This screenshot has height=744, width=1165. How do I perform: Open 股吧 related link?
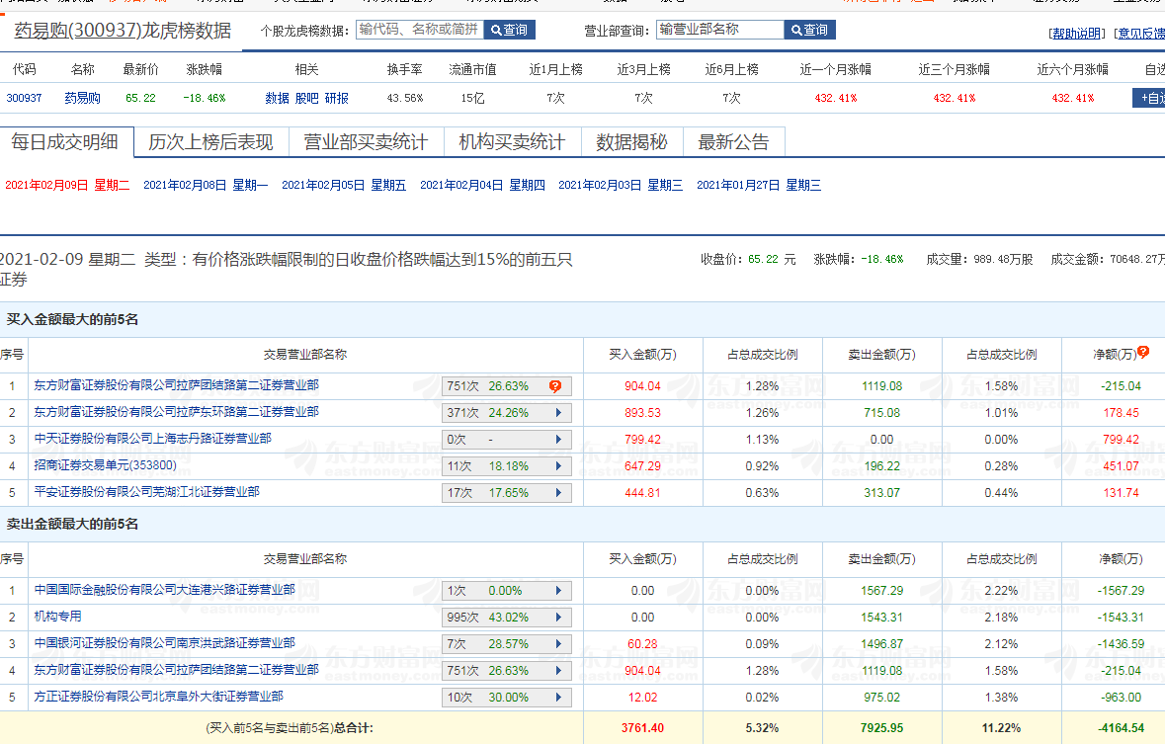coord(307,98)
